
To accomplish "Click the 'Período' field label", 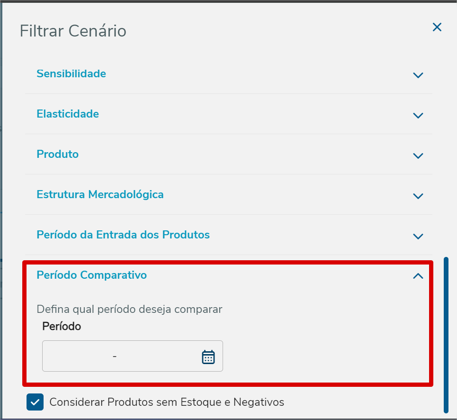I will pyautogui.click(x=62, y=327).
